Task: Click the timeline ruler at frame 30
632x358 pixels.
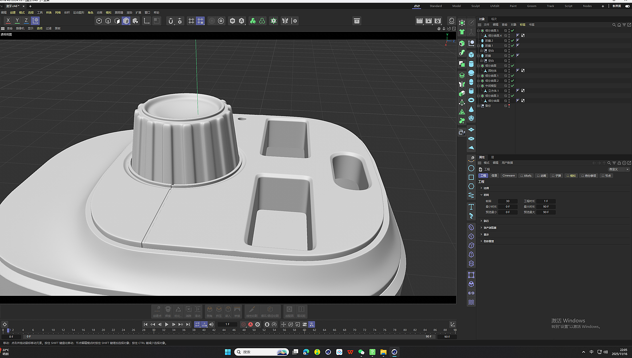Action: tap(154, 330)
